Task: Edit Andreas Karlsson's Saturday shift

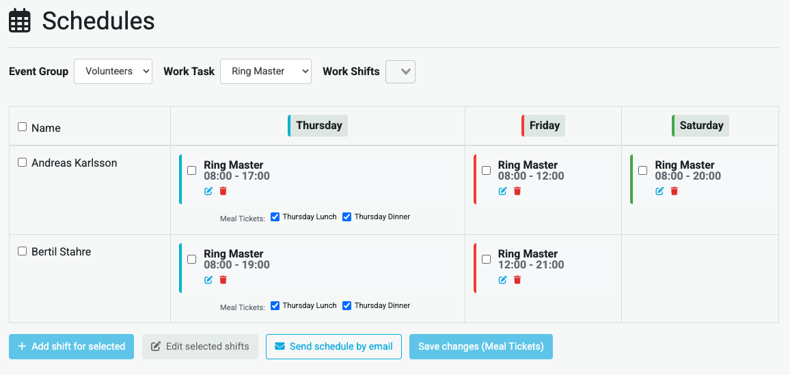Action: [x=659, y=191]
